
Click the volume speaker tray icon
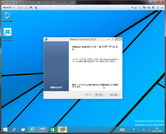click(x=144, y=130)
